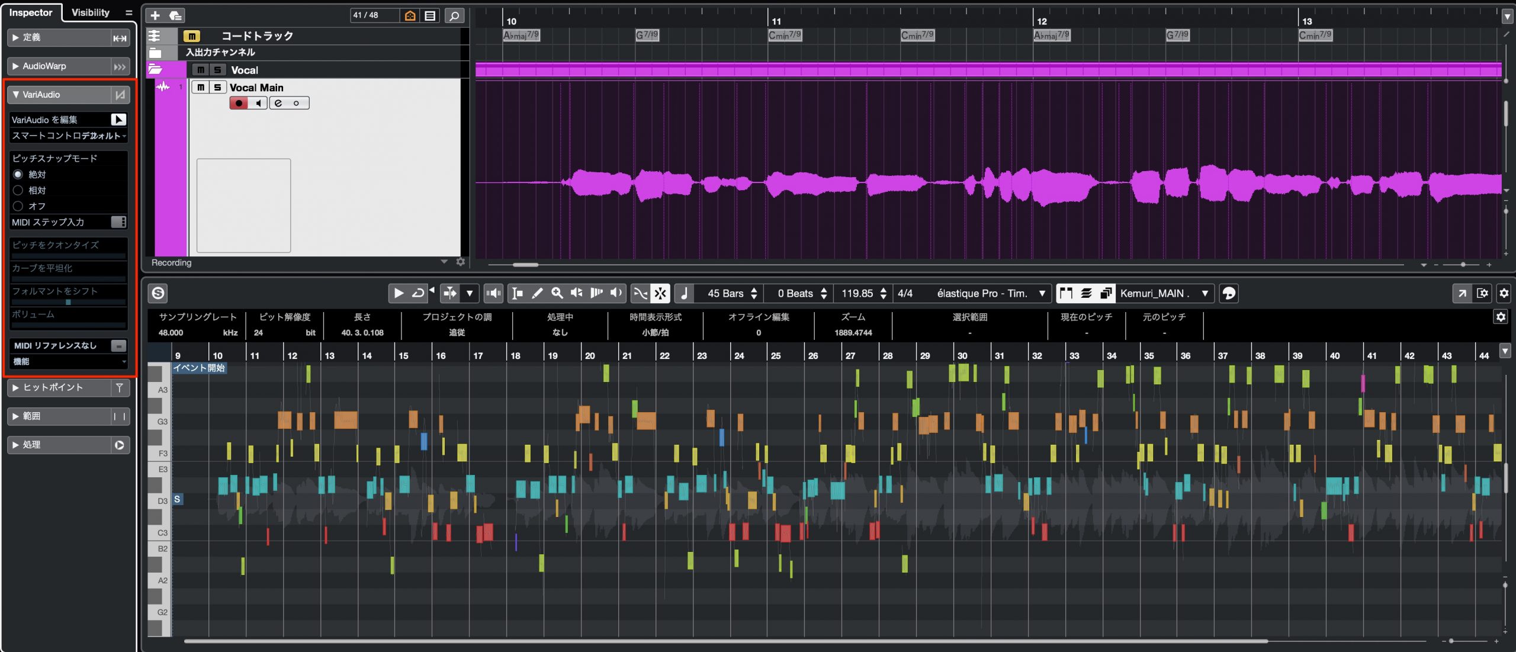Select the off (オフ) pitch snap mode
Image resolution: width=1516 pixels, height=652 pixels.
[x=18, y=206]
